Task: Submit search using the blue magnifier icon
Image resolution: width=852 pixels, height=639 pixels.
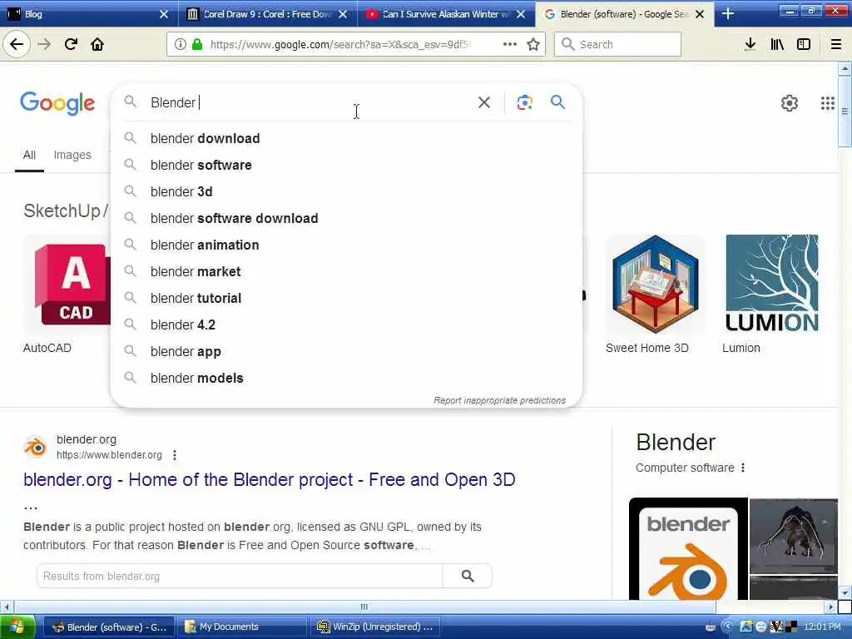Action: coord(557,102)
